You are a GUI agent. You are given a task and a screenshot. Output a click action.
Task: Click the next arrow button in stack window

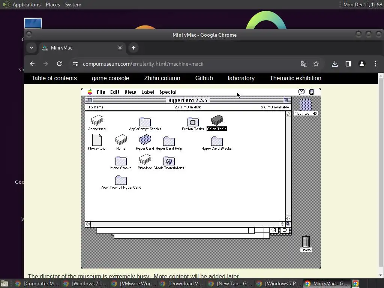click(x=285, y=230)
